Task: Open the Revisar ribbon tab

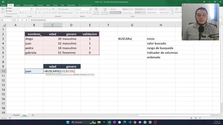Action: point(55,5)
